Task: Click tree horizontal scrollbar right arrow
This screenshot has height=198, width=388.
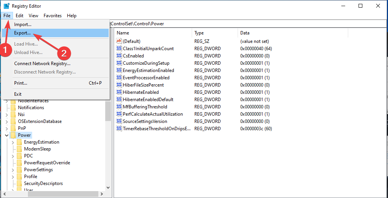Action: (102, 194)
